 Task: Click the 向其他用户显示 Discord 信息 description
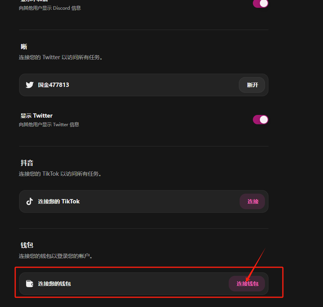point(50,8)
